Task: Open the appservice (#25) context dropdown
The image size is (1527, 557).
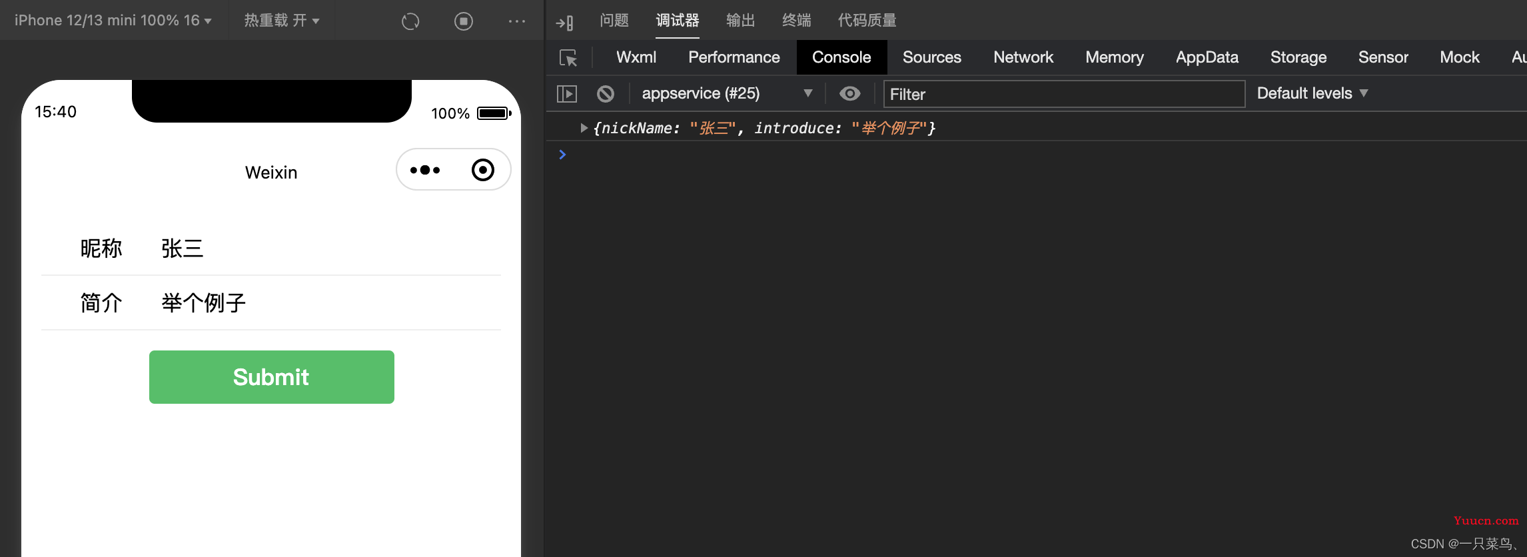Action: point(727,93)
